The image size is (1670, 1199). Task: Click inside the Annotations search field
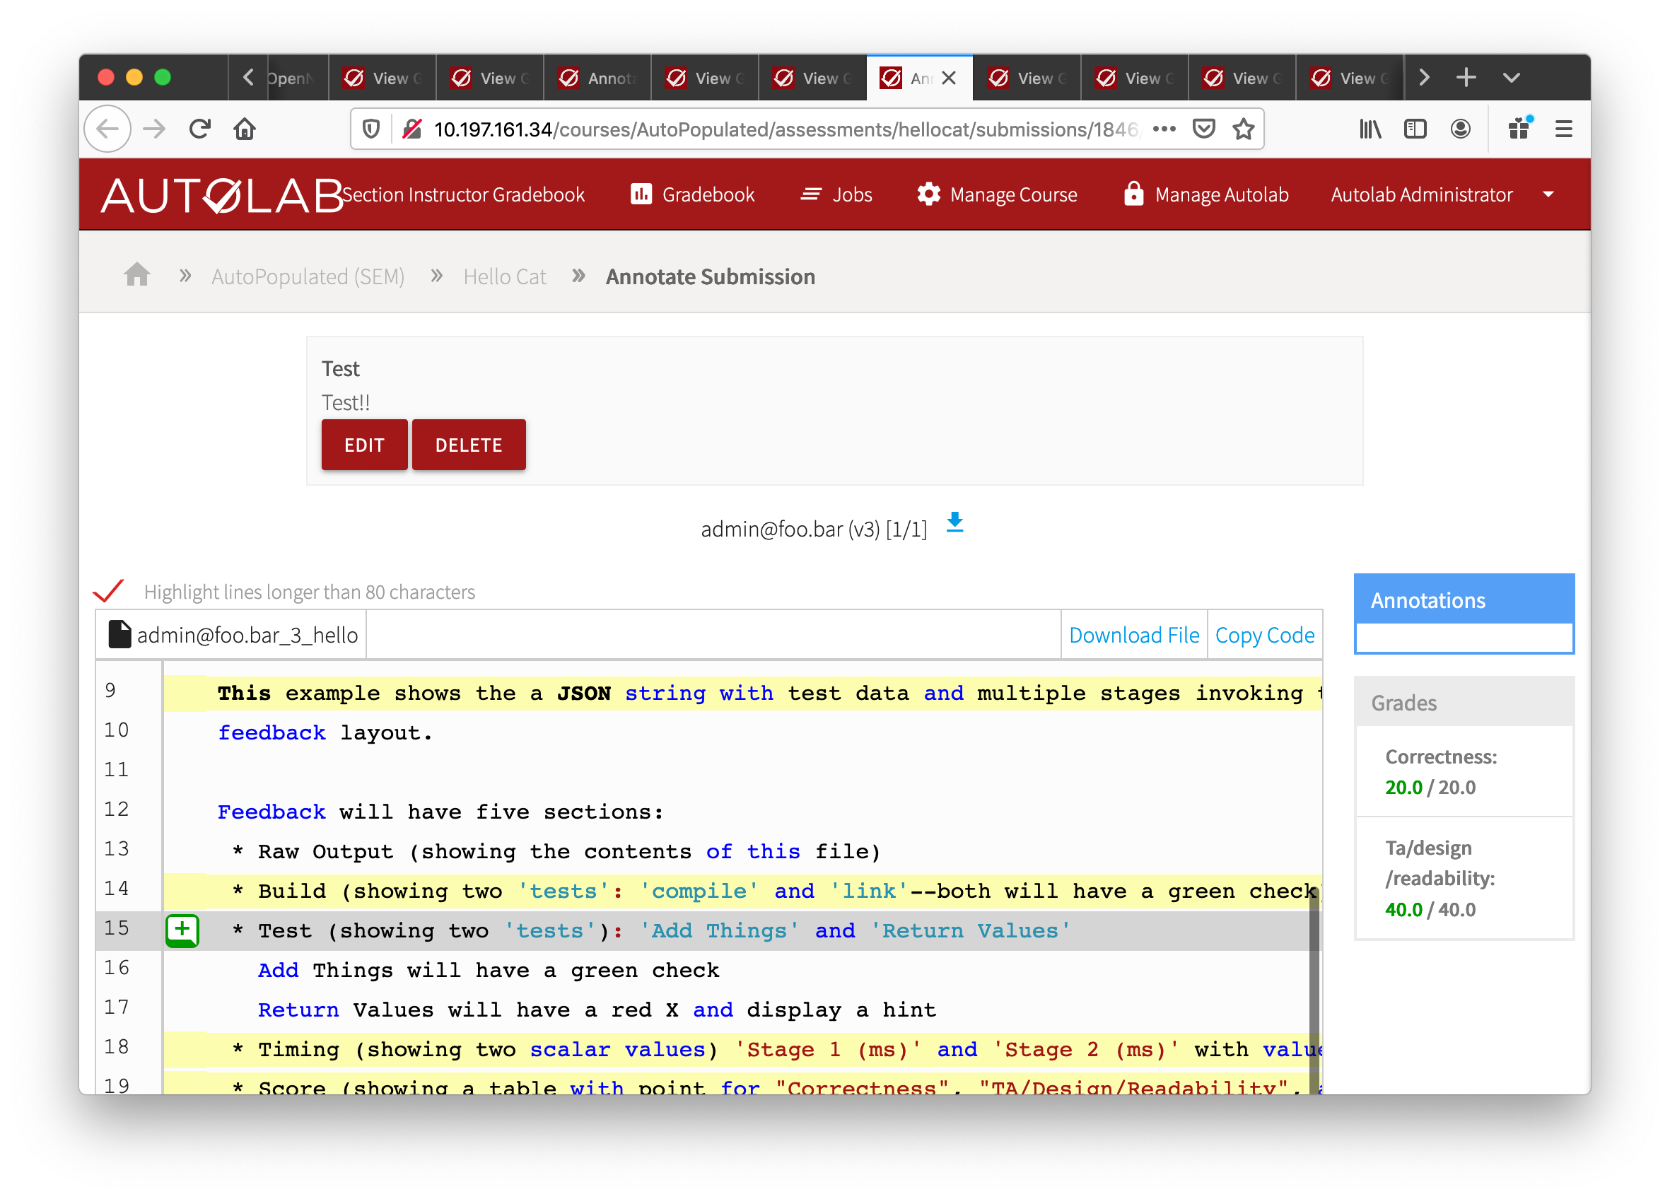(x=1462, y=638)
